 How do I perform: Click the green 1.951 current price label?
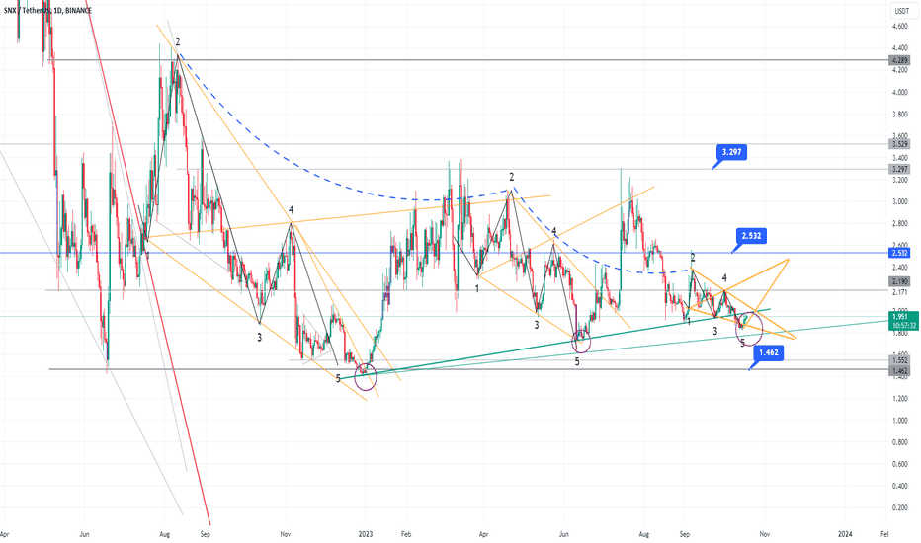(899, 316)
